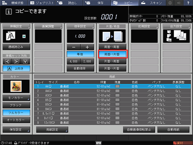Toggle 連続読込み separate scan
193x145 pixels.
pyautogui.click(x=16, y=47)
